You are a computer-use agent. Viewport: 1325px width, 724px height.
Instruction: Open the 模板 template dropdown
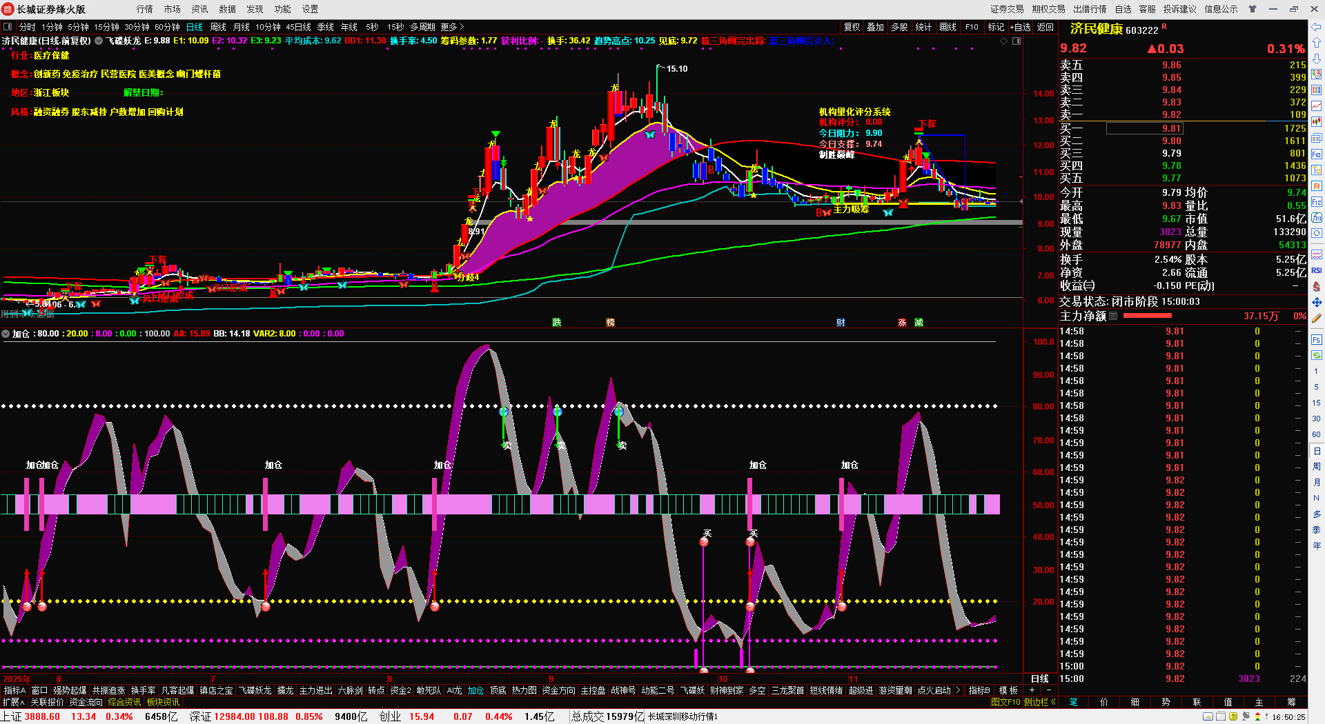[x=1008, y=690]
